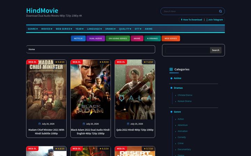Click the Home breadcrumb
The image size is (251, 156).
point(32,49)
